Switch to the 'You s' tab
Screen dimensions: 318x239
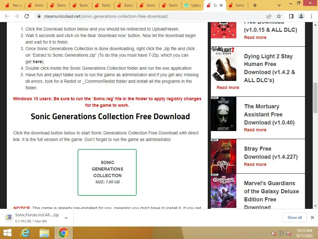tap(14, 5)
